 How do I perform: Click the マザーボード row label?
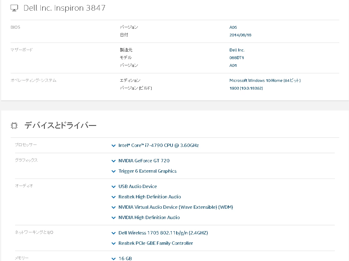(22, 50)
